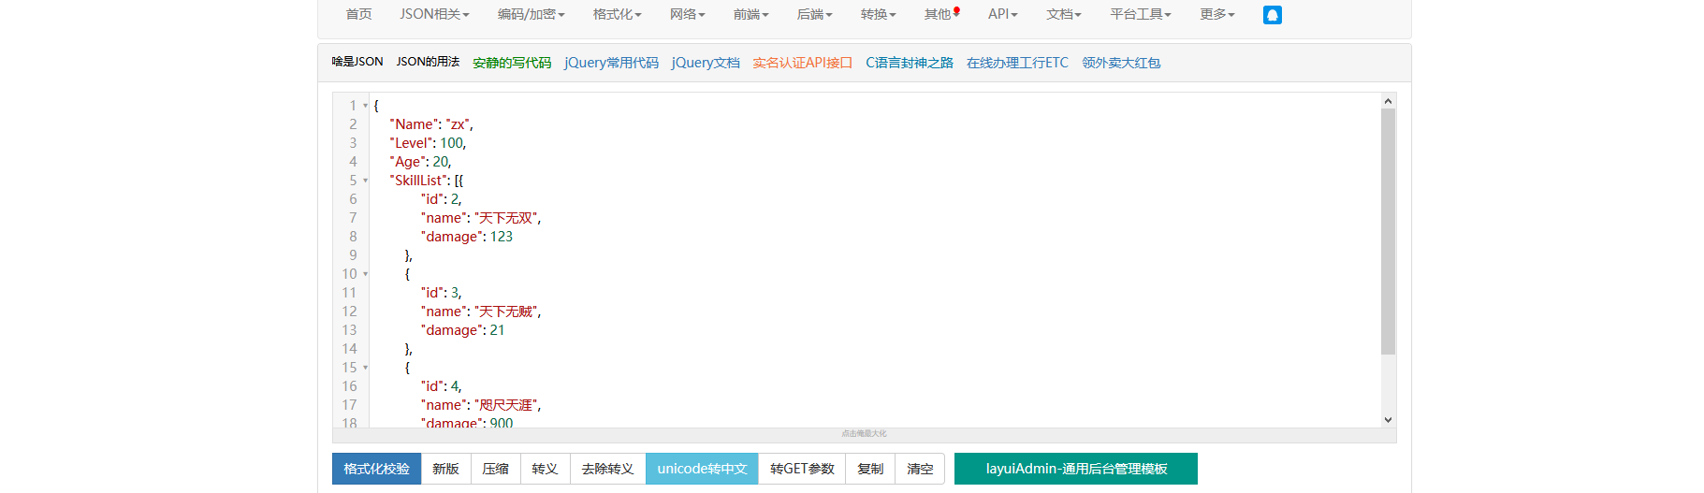Screen dimensions: 1704x493
Task: Collapse the fold arrow on line 1
Action: click(x=365, y=106)
